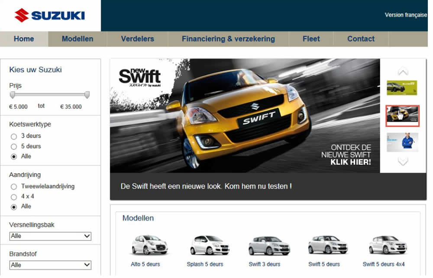433x278 pixels.
Task: Open the Versnellingsbak dropdown
Action: pos(50,236)
